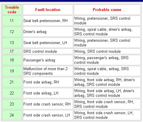Click Front side crash sensor, RH cell
The image size is (143, 122).
[48, 104]
